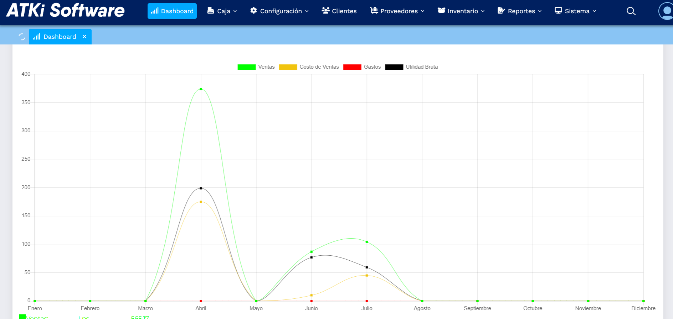This screenshot has height=319, width=673.
Task: Close the Dashboard tab
Action: tap(84, 37)
